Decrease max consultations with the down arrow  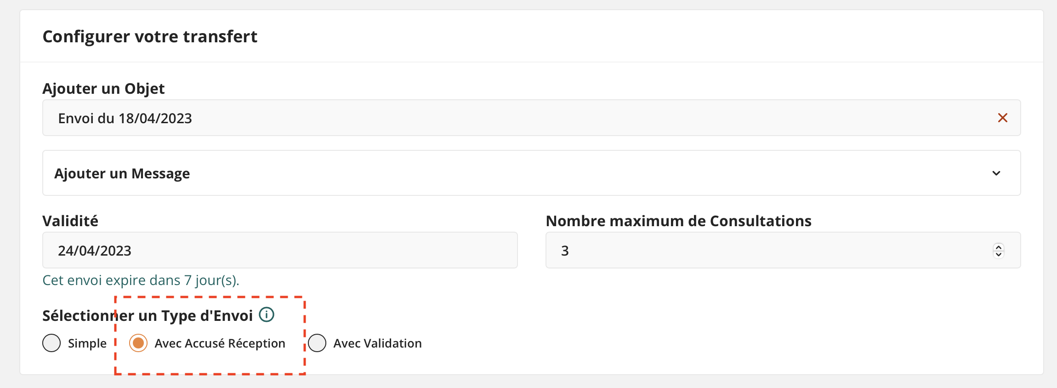(998, 254)
